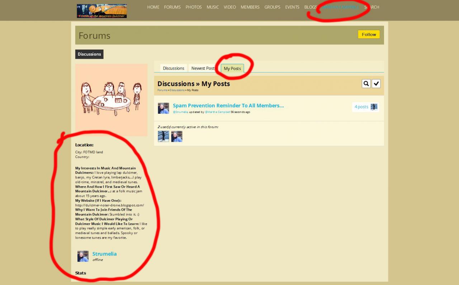Image resolution: width=459 pixels, height=285 pixels.
Task: Open the Friends of the Mountain Dulcimer logo
Action: click(x=102, y=11)
